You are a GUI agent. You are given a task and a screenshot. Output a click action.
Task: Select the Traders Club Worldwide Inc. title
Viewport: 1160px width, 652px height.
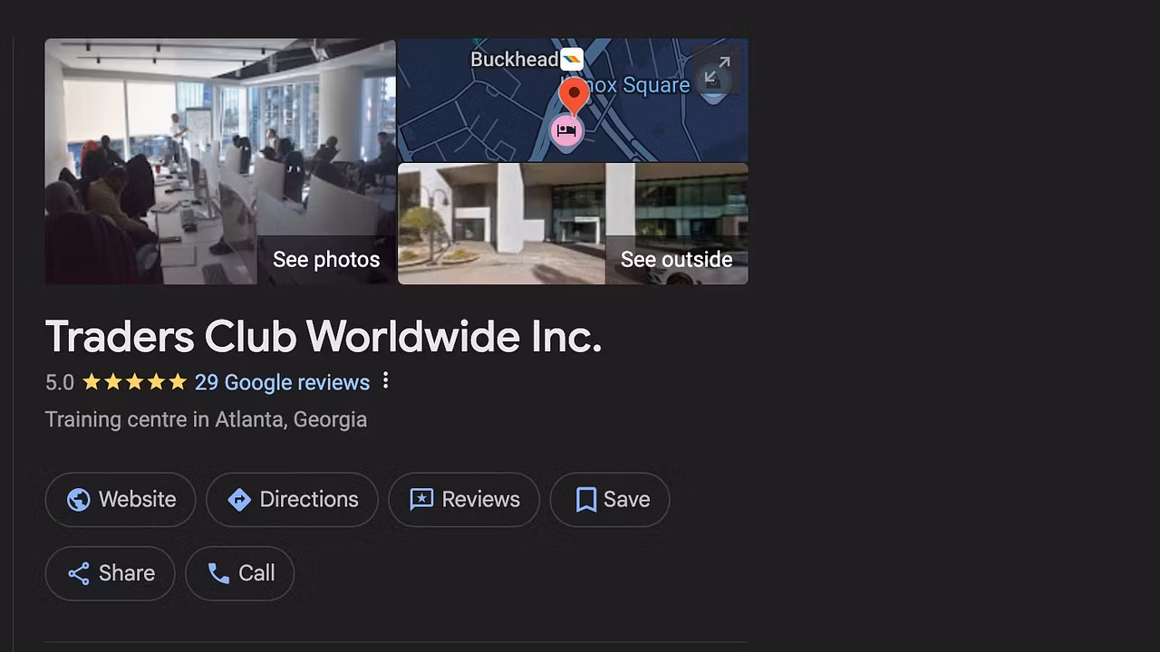324,337
